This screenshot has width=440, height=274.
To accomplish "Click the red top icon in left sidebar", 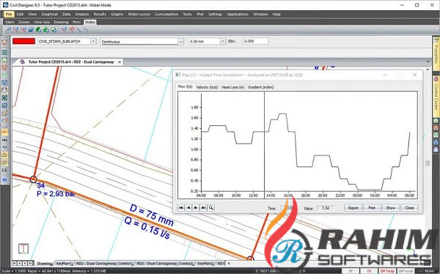I will (4, 42).
